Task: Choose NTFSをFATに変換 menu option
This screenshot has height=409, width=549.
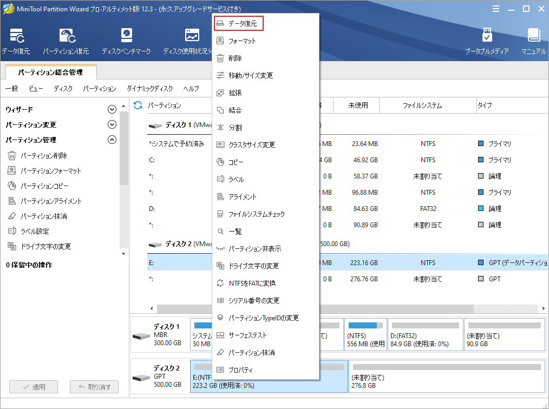Action: (266, 283)
